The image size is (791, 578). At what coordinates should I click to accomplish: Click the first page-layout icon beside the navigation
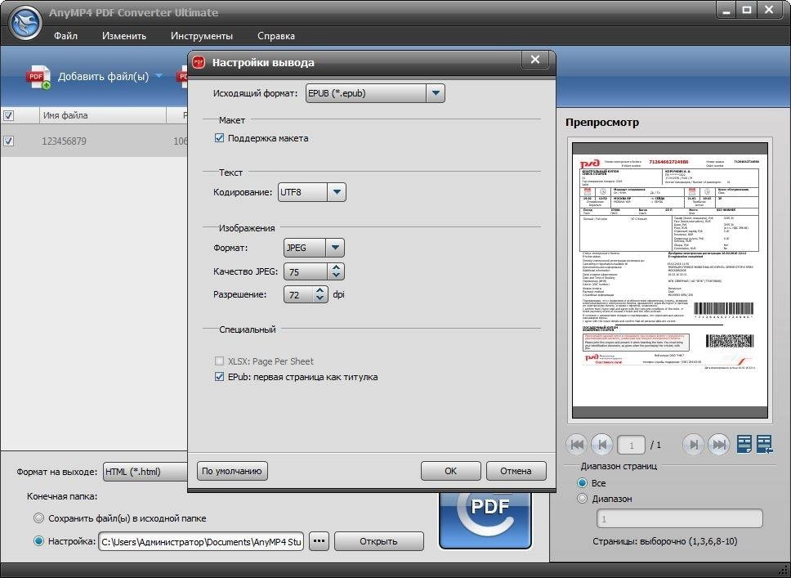(744, 444)
